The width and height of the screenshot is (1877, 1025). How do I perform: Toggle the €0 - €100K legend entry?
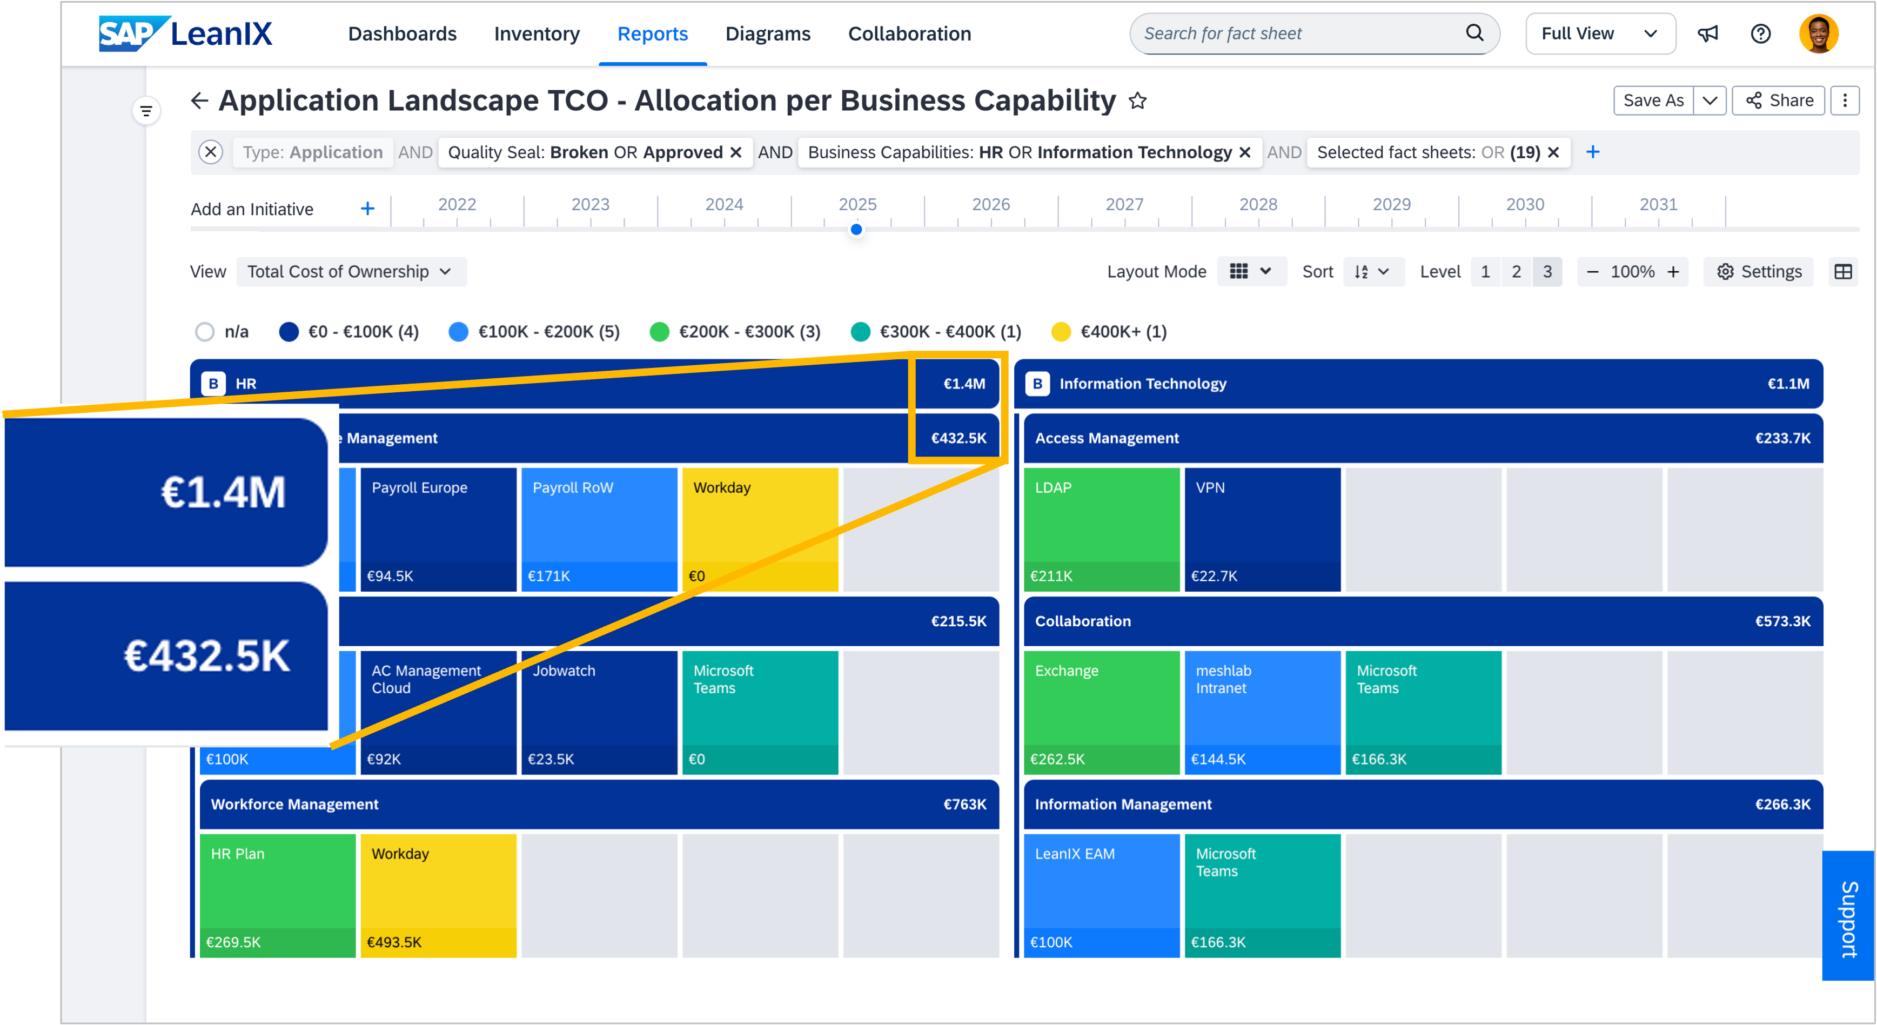[x=348, y=332]
